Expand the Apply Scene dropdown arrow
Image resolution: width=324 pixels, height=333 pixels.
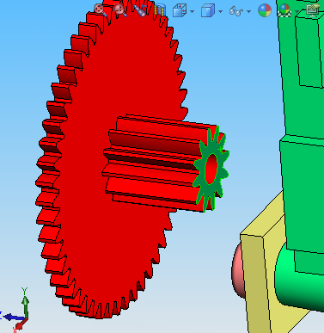click(297, 11)
